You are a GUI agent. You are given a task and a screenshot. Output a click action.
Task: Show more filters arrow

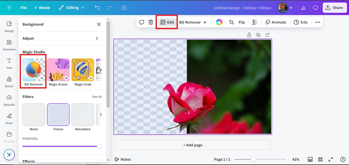tap(101, 115)
